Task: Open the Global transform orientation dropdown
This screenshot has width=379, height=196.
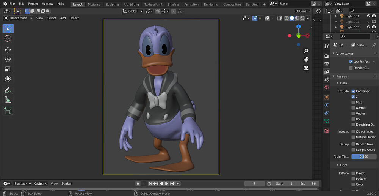Action: [x=133, y=11]
